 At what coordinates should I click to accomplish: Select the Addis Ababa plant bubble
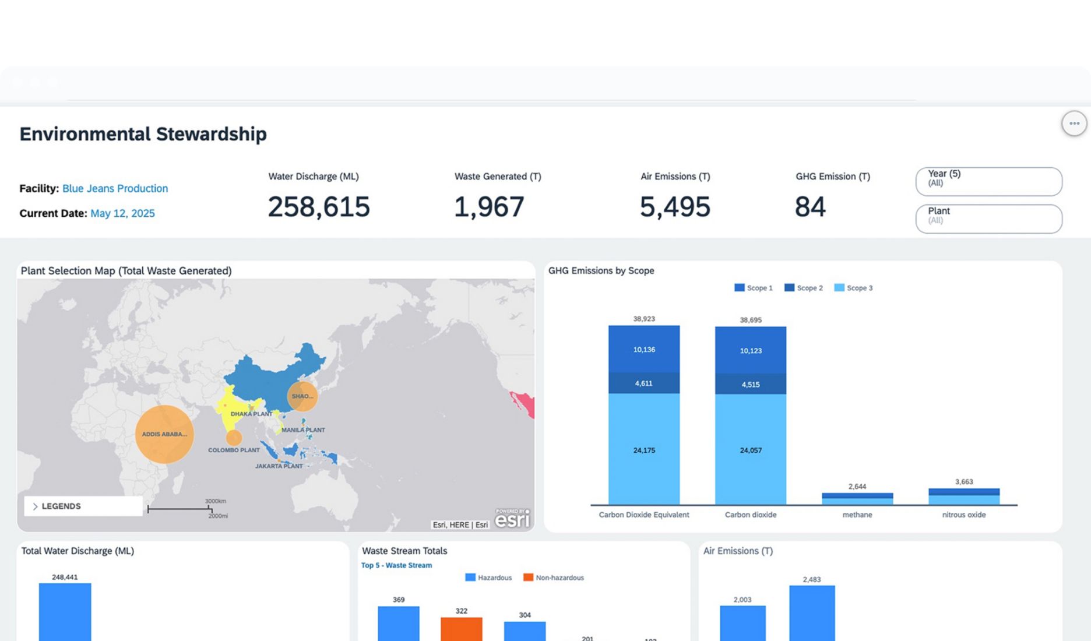pyautogui.click(x=164, y=434)
